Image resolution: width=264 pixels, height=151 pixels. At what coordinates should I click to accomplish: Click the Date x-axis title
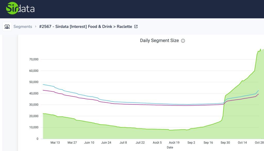pyautogui.click(x=170, y=147)
